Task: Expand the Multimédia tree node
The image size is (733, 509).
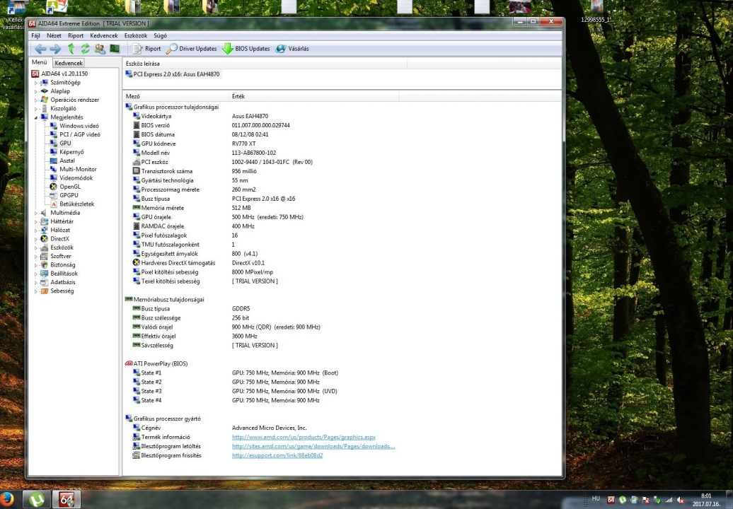Action: (x=36, y=213)
